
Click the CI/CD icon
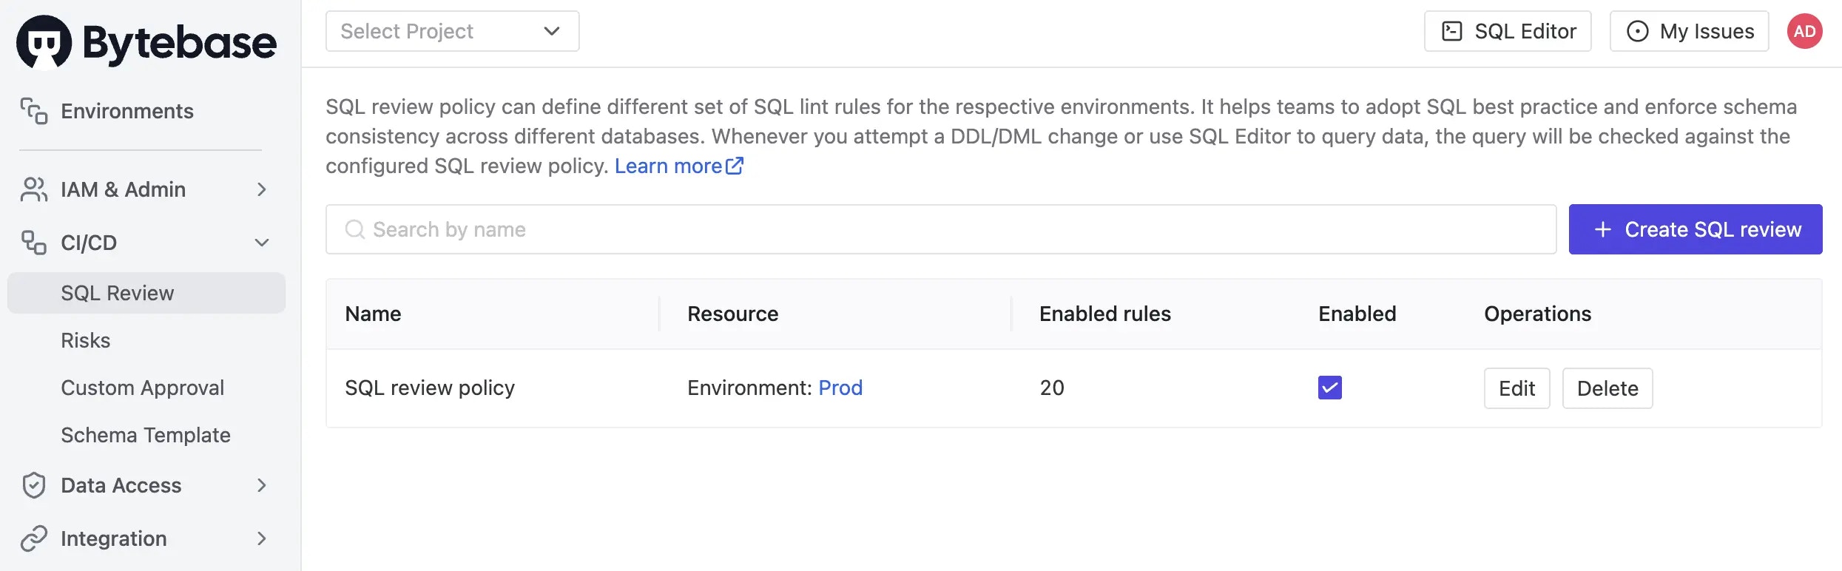coord(34,243)
